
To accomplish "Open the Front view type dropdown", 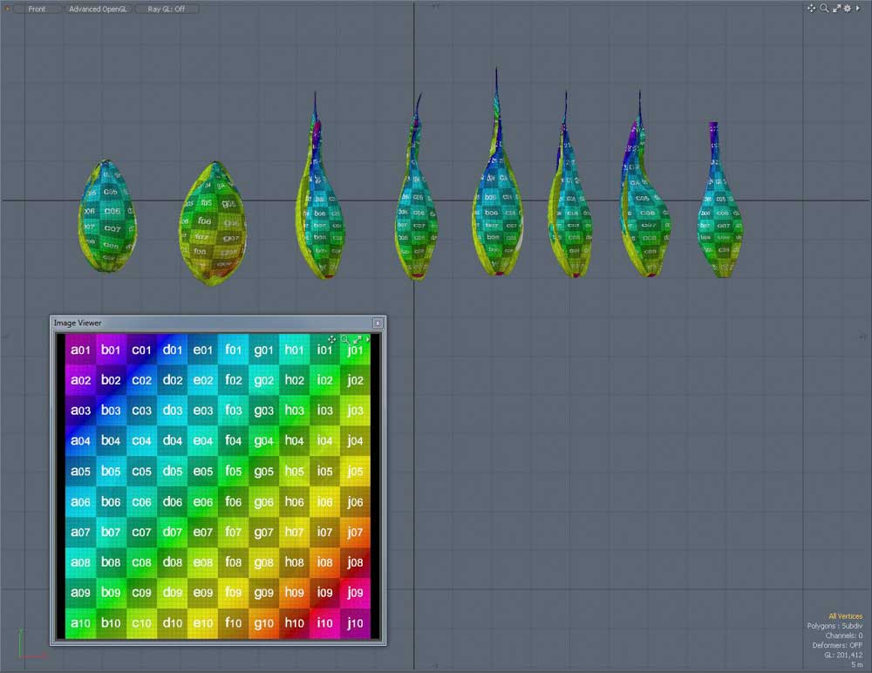I will click(37, 9).
